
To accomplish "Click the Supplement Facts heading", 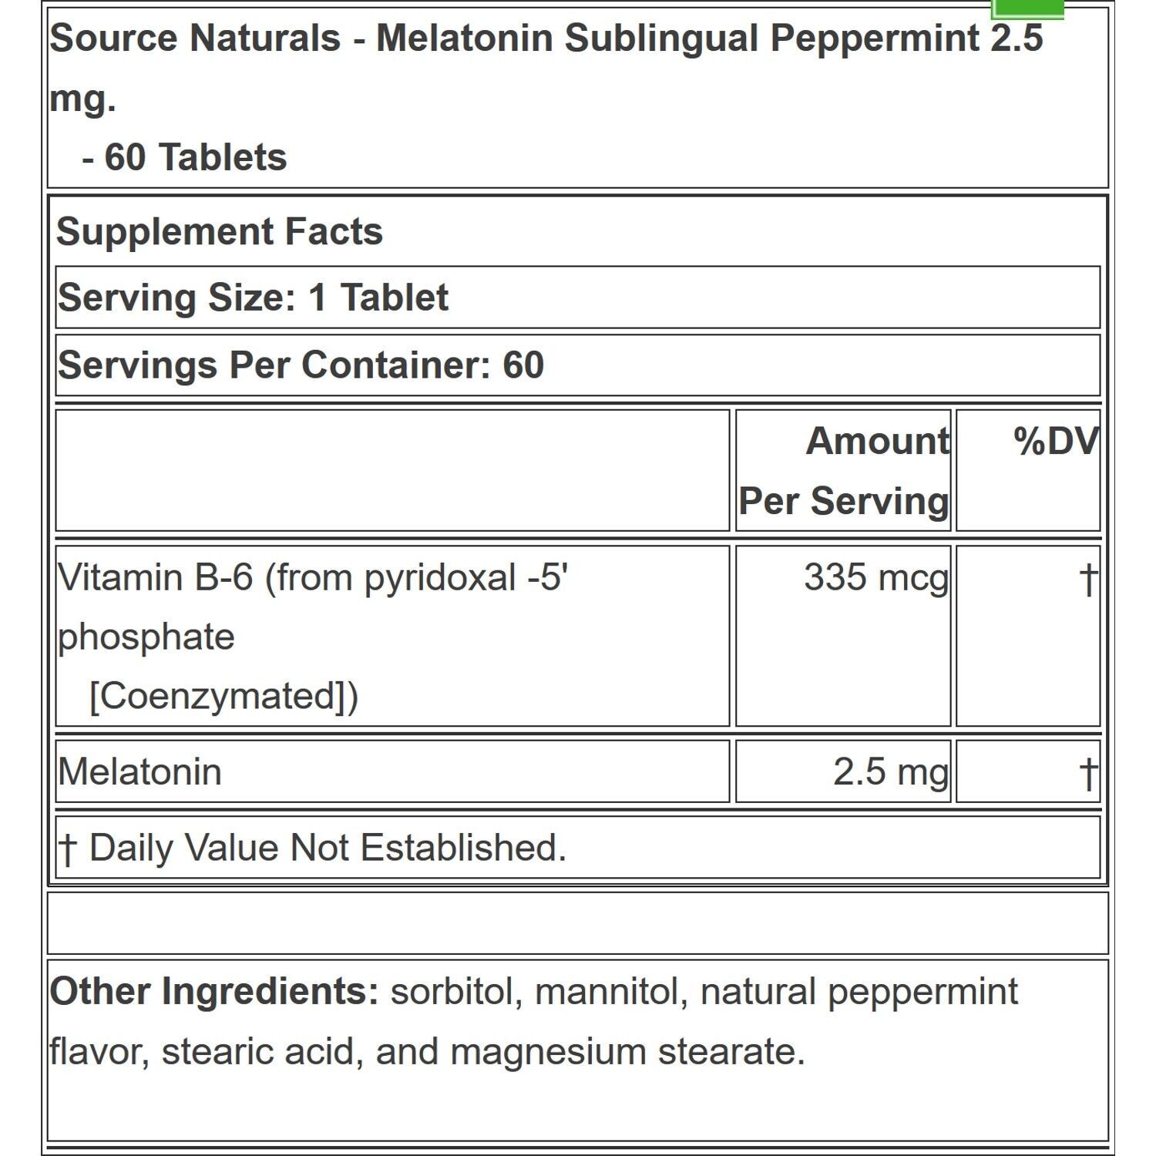I will (220, 231).
